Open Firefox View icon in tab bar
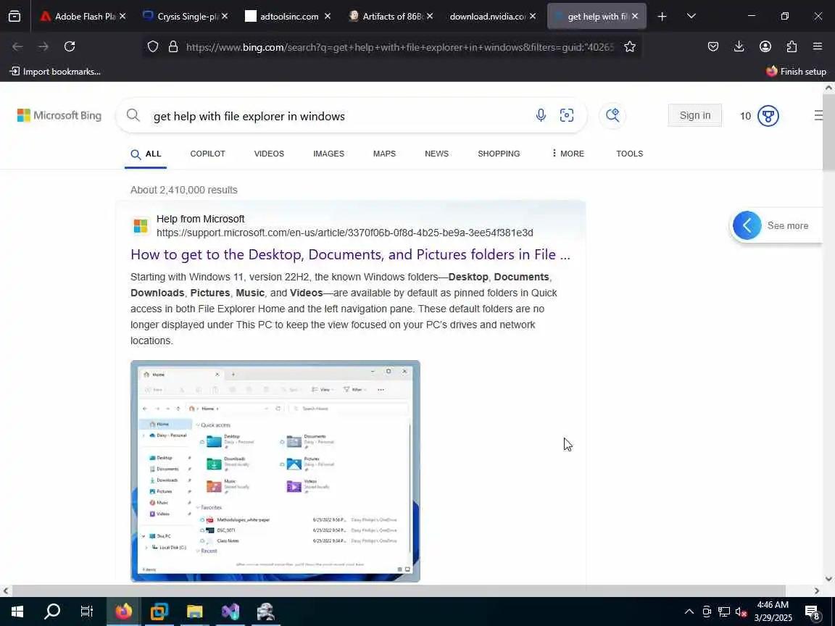 point(14,17)
